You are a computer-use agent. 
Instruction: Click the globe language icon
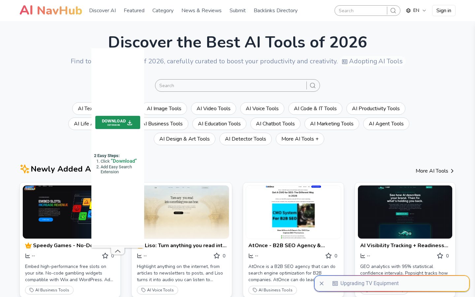point(408,11)
